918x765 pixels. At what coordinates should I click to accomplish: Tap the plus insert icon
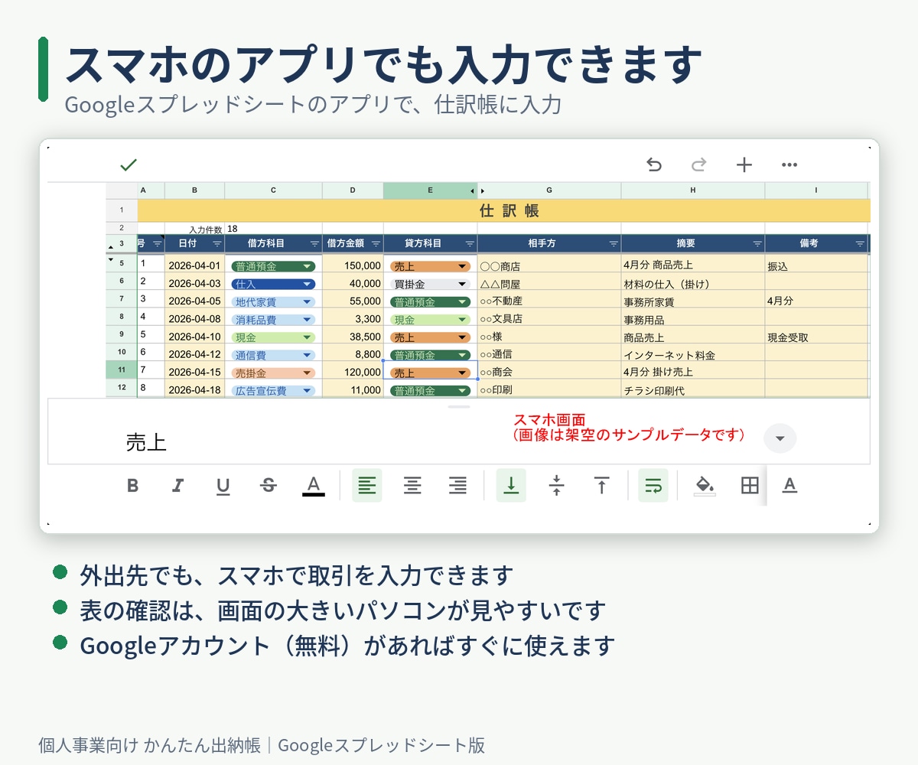click(744, 164)
